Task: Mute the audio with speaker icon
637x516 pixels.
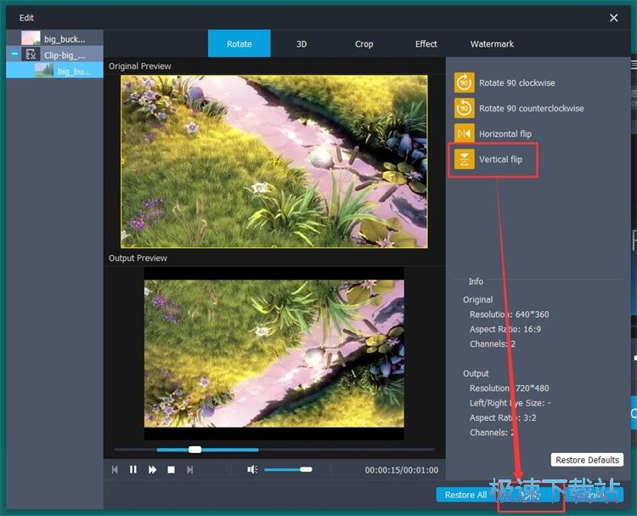Action: pyautogui.click(x=252, y=469)
